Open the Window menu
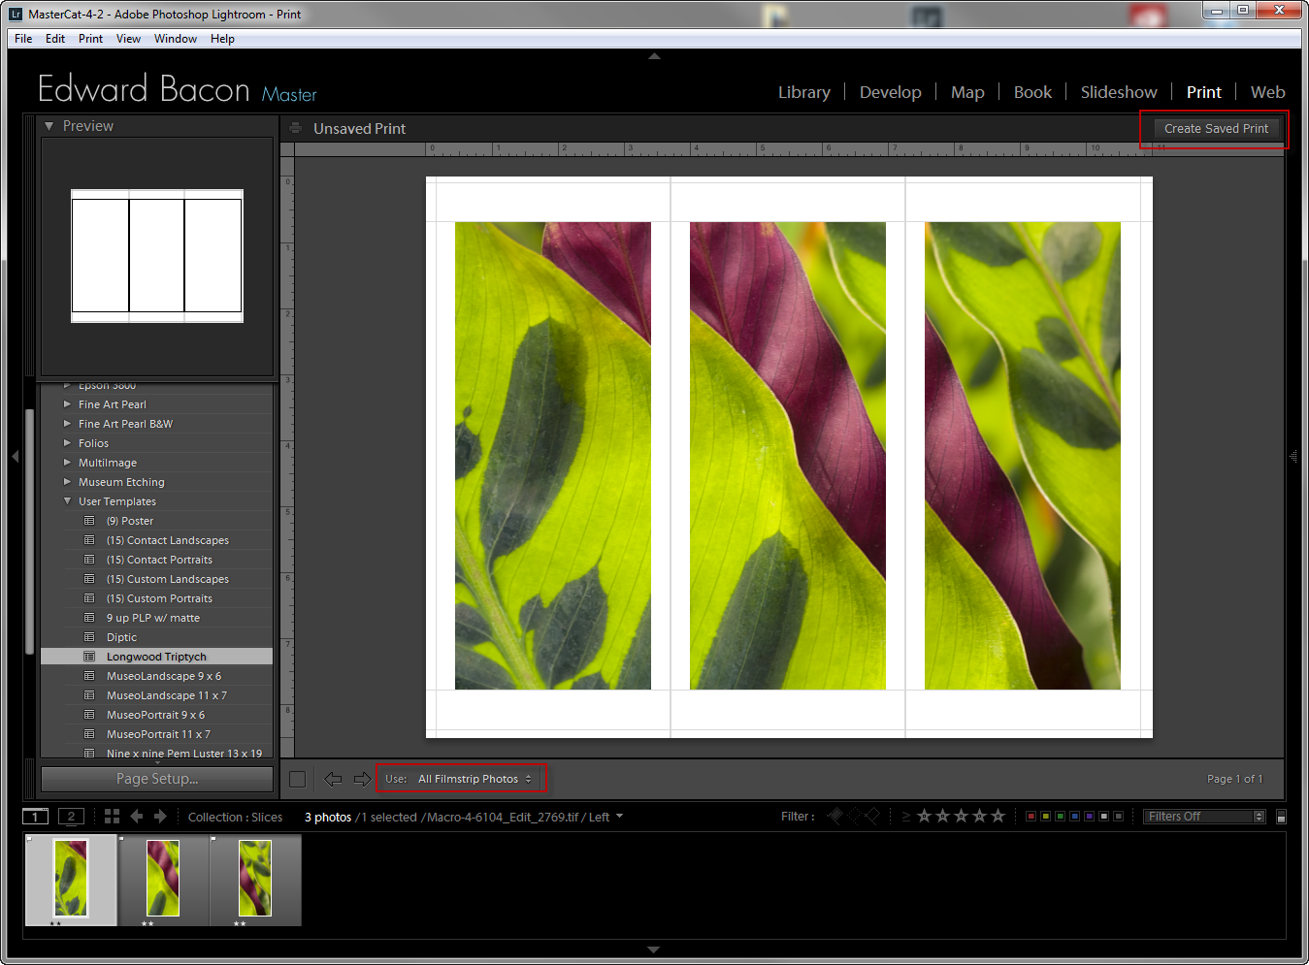Screen dimensions: 1309x965 [x=176, y=39]
